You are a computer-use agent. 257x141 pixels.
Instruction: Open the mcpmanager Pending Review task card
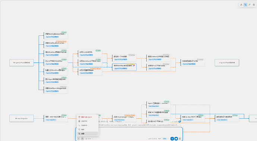tap(124, 118)
